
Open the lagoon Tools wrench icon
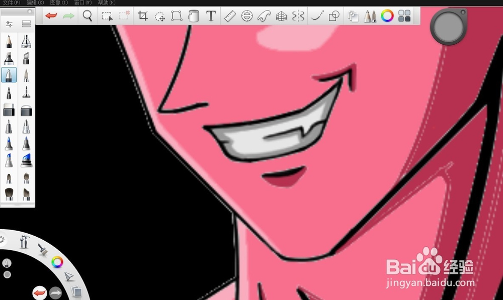pos(24,242)
